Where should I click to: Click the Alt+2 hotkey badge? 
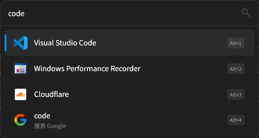click(x=236, y=69)
